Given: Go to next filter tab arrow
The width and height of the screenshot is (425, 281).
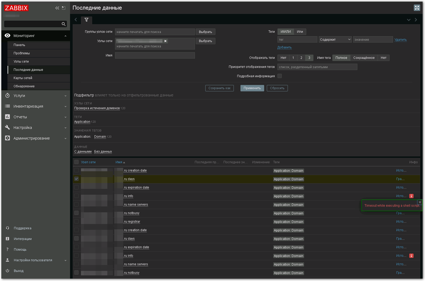Looking at the screenshot, I should pyautogui.click(x=416, y=20).
